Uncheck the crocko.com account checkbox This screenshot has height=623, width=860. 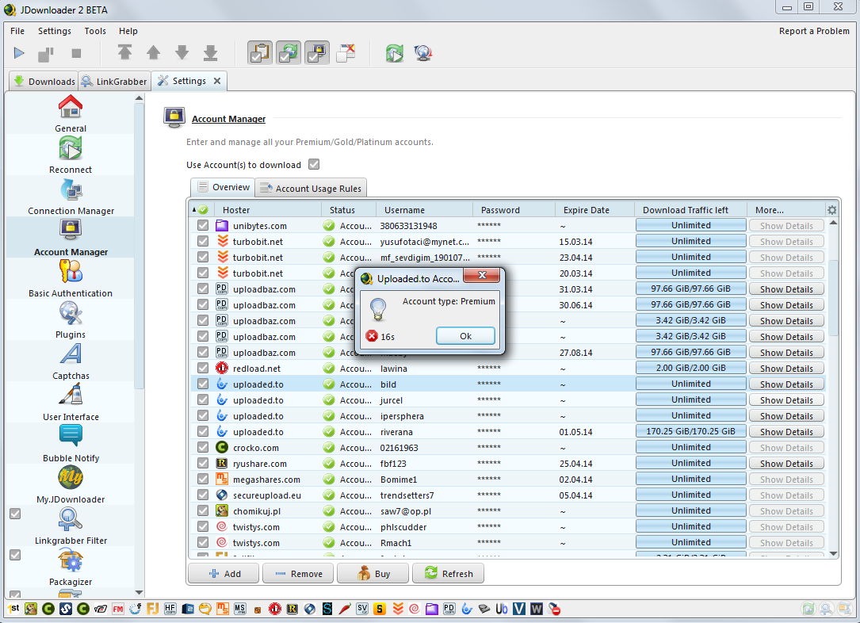click(x=203, y=448)
